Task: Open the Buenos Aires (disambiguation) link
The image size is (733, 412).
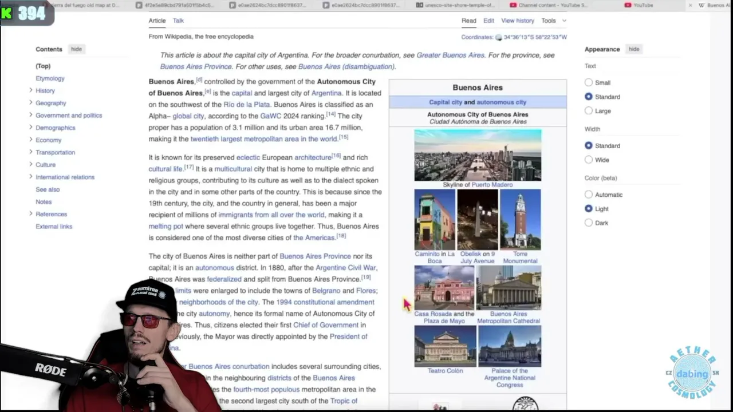Action: tap(346, 66)
